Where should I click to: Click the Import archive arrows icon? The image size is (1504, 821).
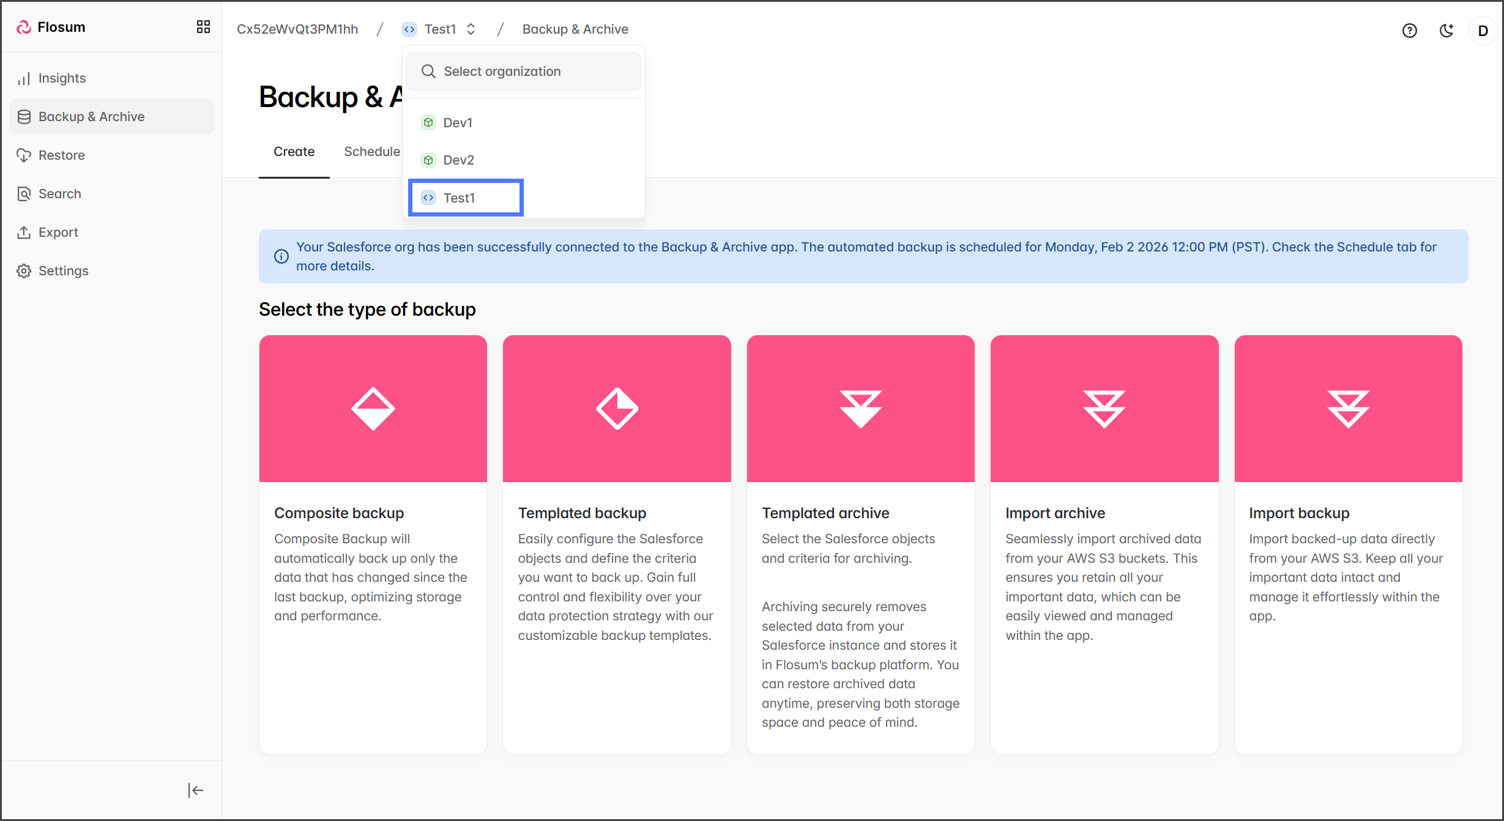1104,408
